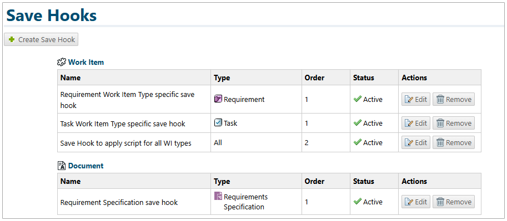Image resolution: width=507 pixels, height=221 pixels.
Task: Click the Task checkbox type icon
Action: pos(218,122)
